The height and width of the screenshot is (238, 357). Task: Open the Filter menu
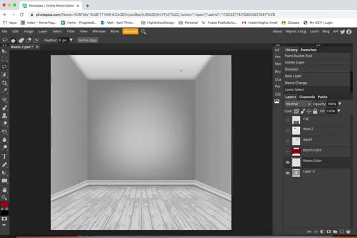coord(71,32)
